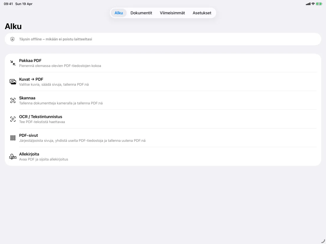Open the Skannaa row title
Viewport: 326px width, 244px height.
pos(27,98)
